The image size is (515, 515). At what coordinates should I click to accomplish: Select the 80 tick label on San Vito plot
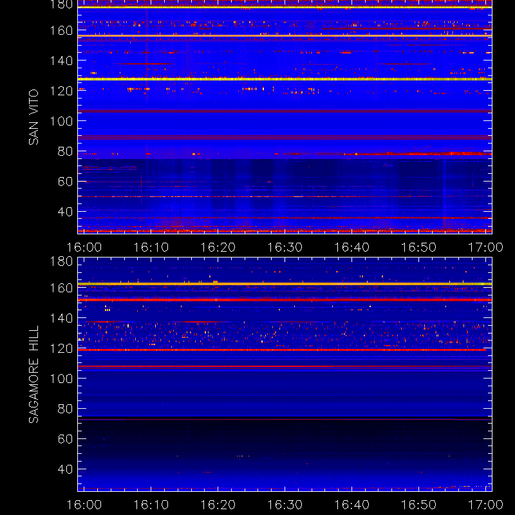(x=66, y=151)
